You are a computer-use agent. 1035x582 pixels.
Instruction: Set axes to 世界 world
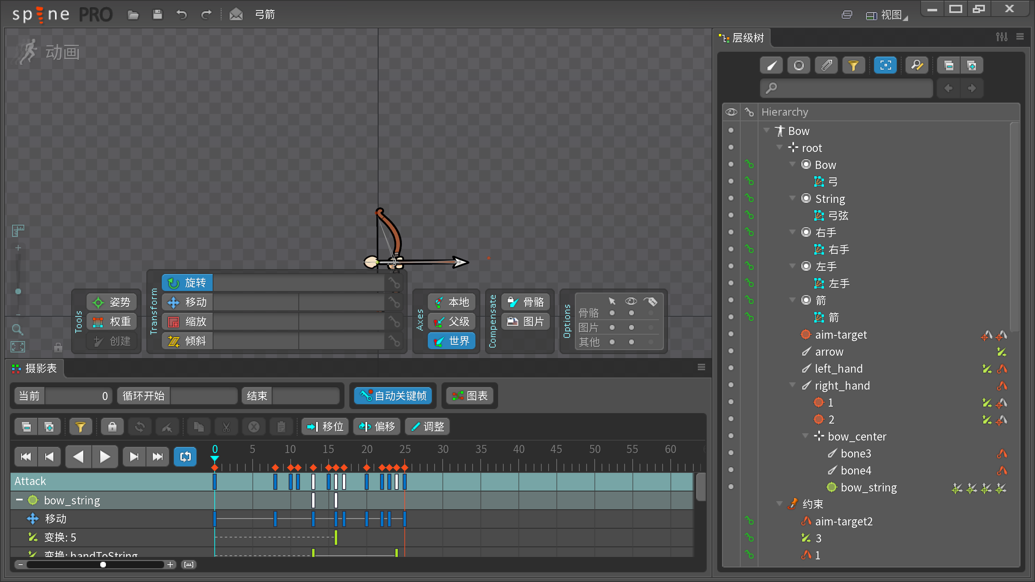(452, 341)
